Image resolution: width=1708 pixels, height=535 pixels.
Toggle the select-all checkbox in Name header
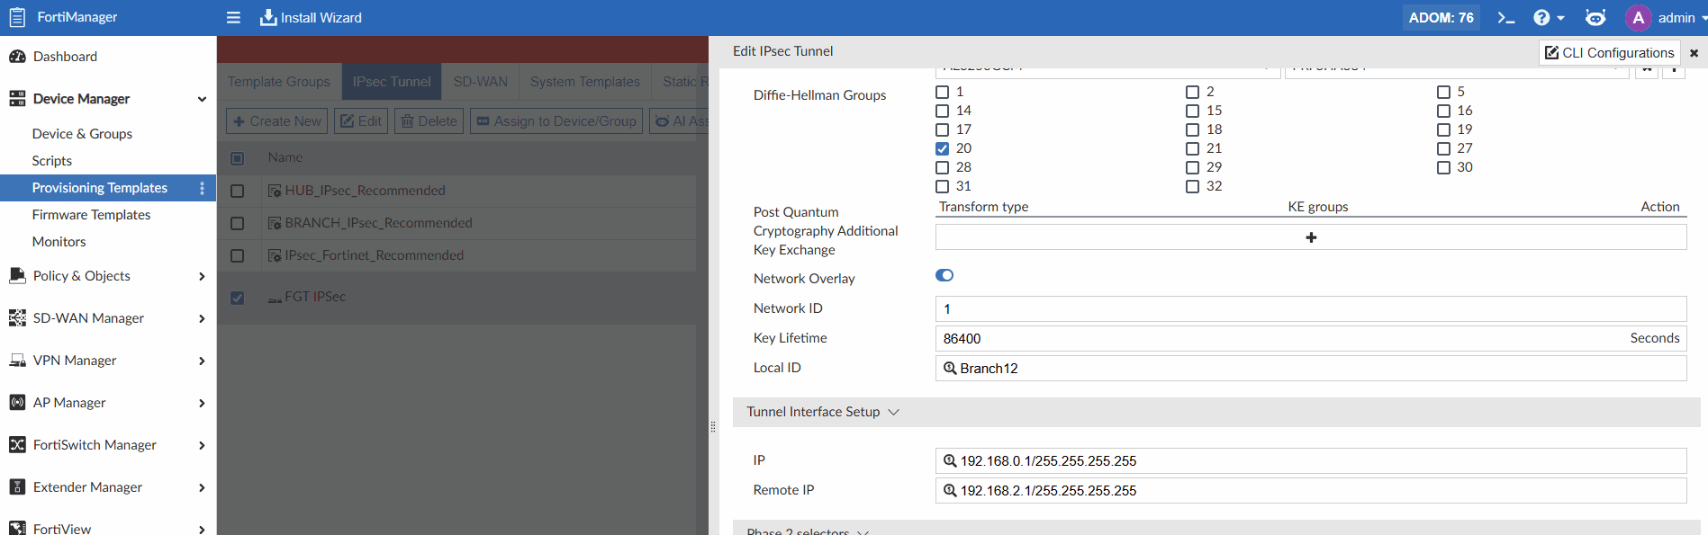coord(238,158)
